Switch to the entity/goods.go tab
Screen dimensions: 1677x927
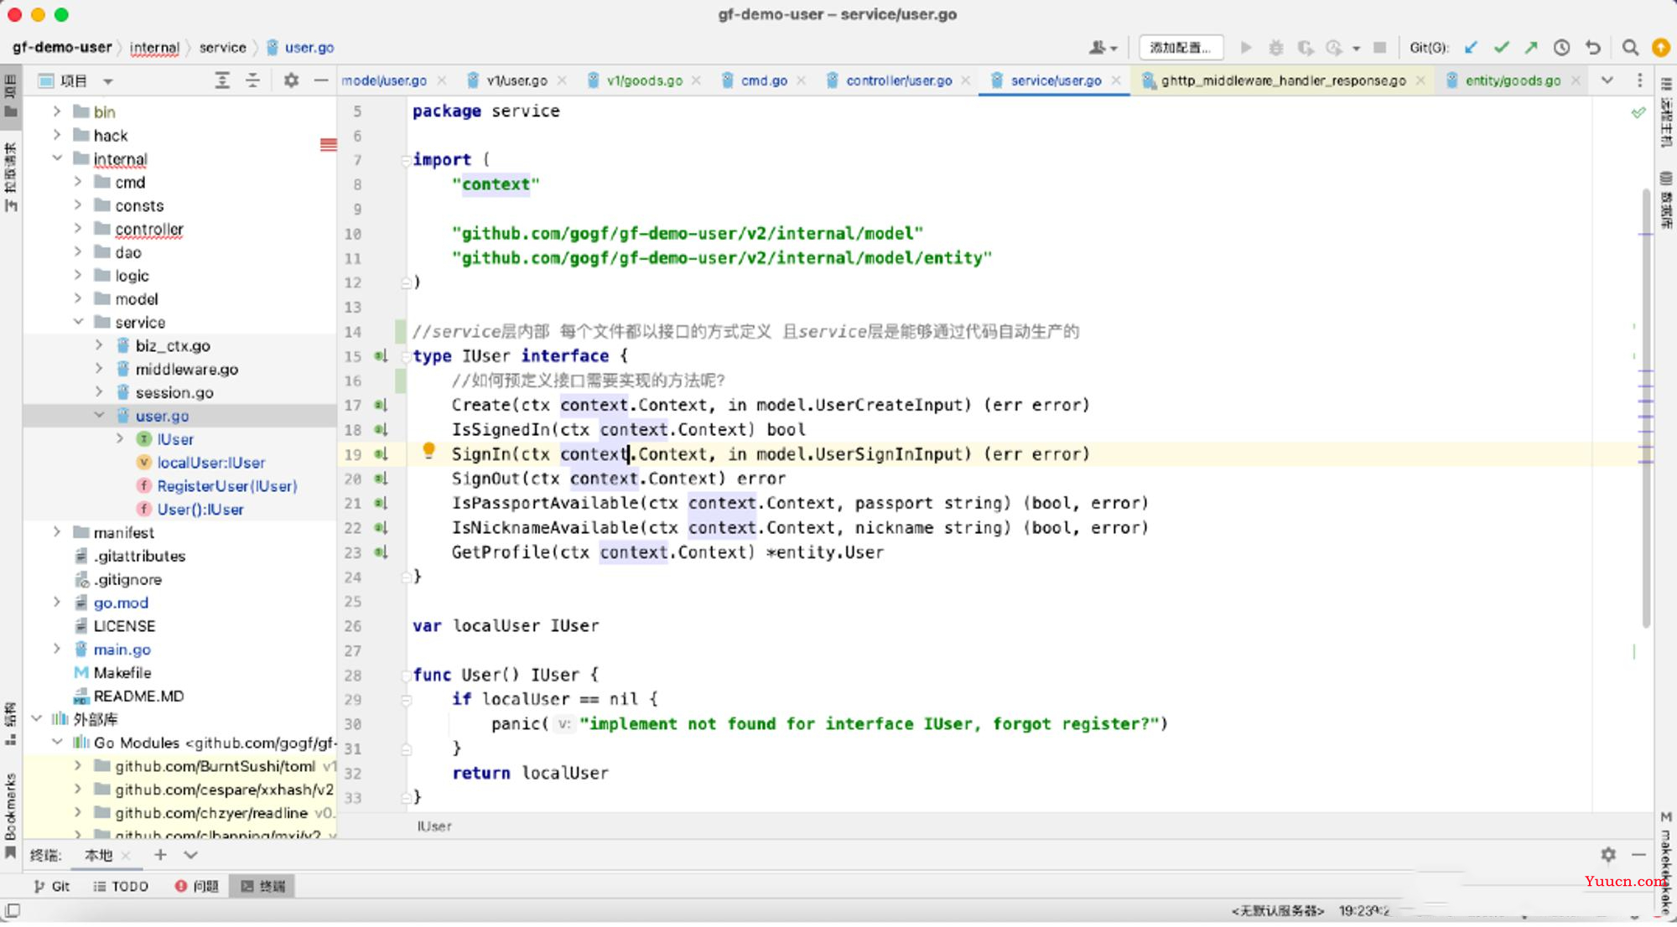[1512, 80]
